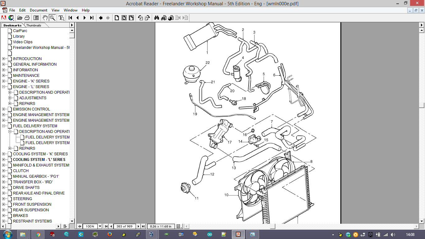Go to previous page using top toolbar
Viewport: 425px width, 239px height.
[x=78, y=18]
